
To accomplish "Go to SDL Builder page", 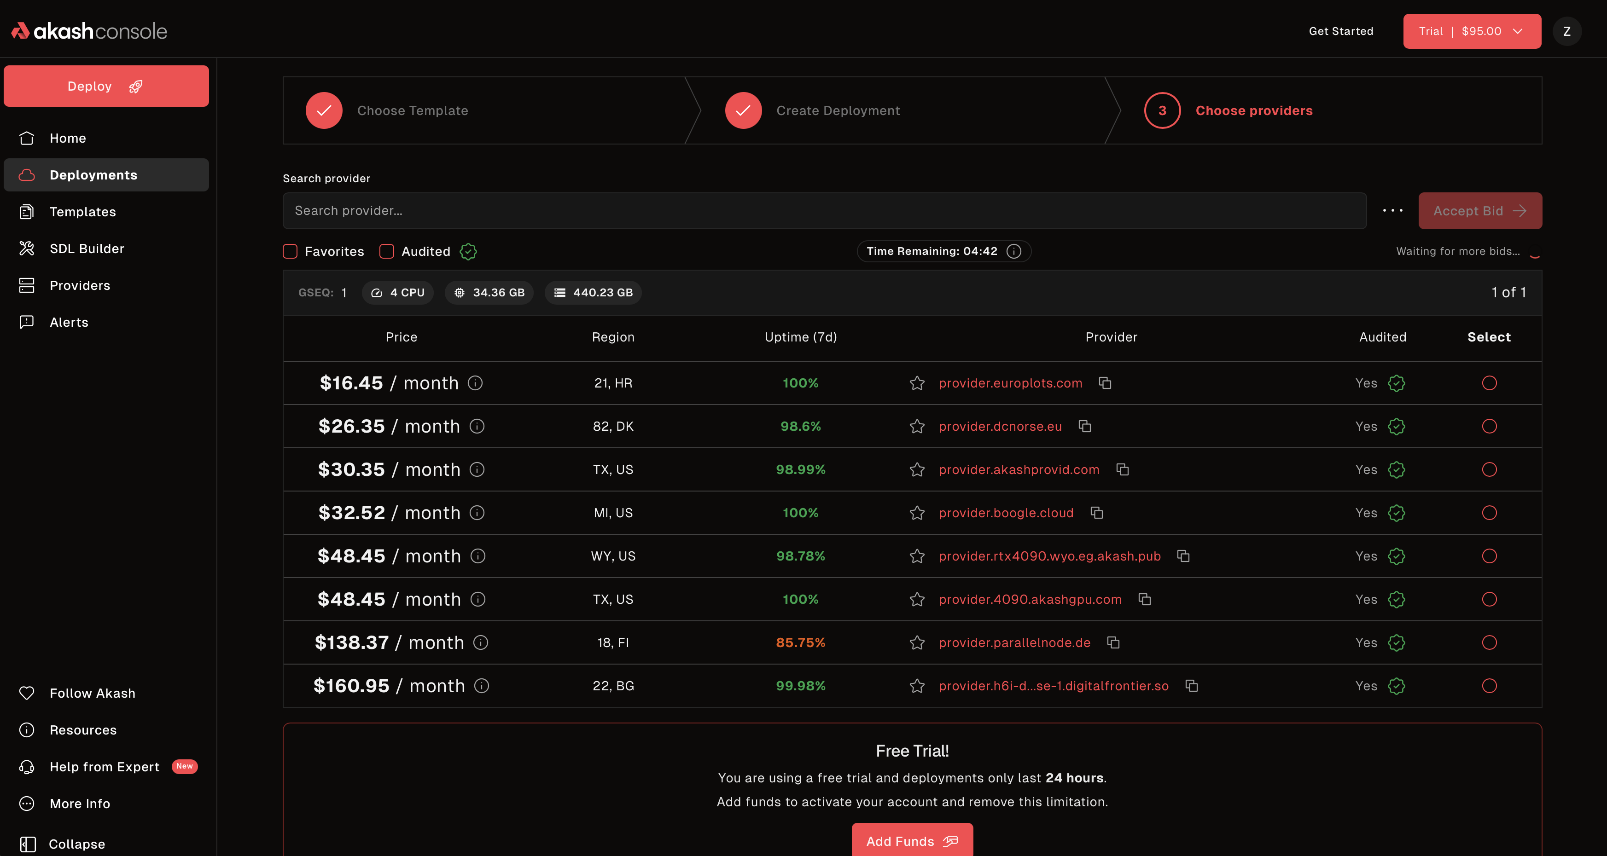I will [x=87, y=249].
